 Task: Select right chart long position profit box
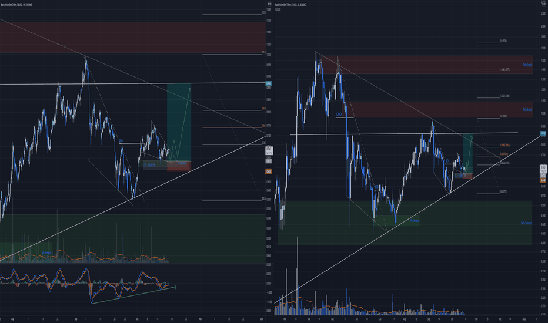click(468, 154)
